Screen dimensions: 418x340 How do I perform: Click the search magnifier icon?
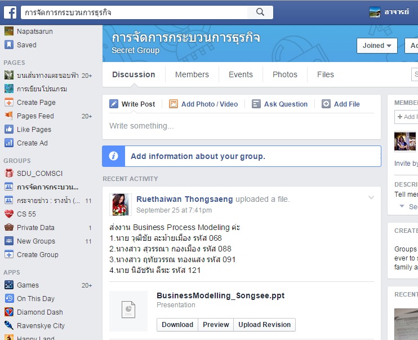[260, 12]
